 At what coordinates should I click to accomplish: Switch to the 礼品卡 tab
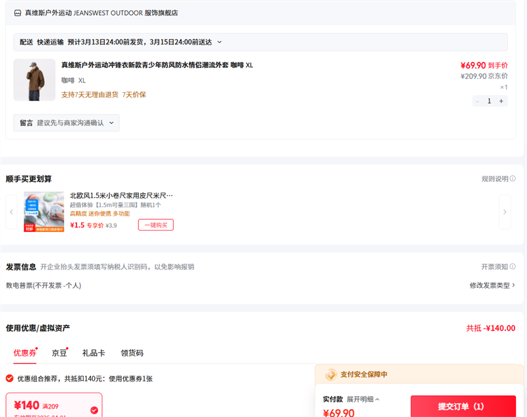point(94,353)
